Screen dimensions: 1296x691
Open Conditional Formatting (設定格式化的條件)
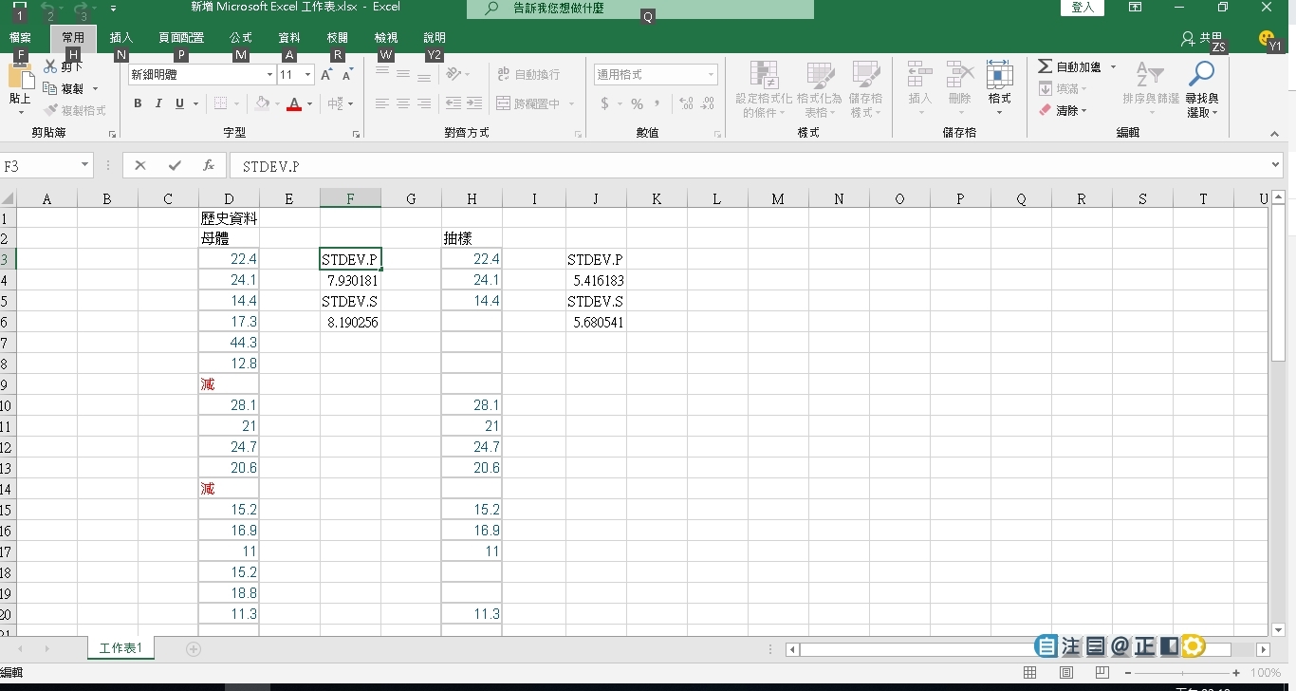point(763,89)
